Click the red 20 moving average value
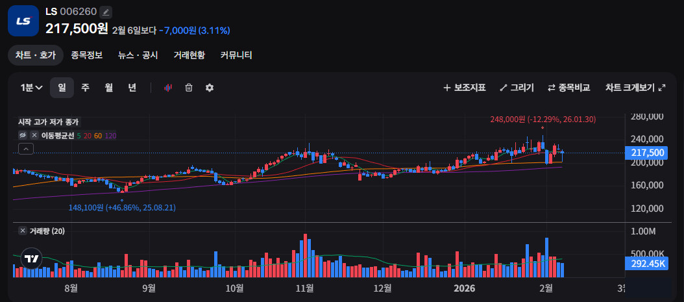 click(87, 136)
